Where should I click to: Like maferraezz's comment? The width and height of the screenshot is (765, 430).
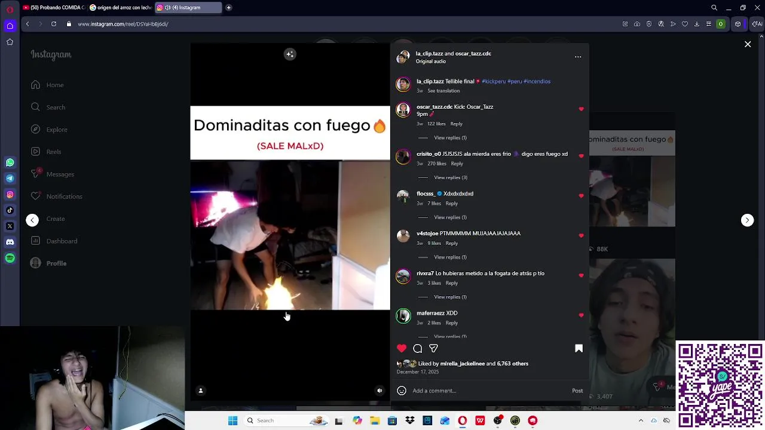(581, 315)
